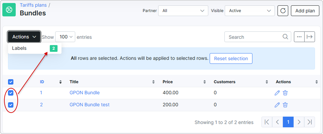Edit the GPON Bundle test plan
Screen dimensions: 323x134
point(277,105)
